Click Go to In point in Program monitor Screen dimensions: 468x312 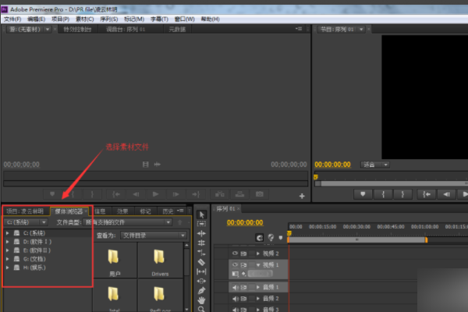click(426, 194)
